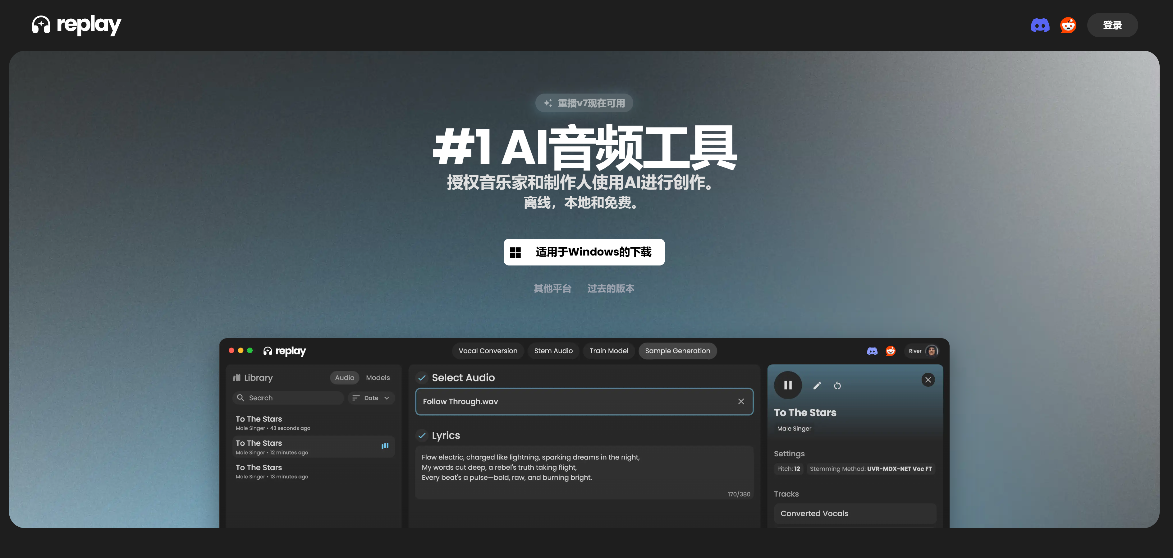Viewport: 1173px width, 558px height.
Task: Pause playback of To The Stars
Action: [788, 385]
